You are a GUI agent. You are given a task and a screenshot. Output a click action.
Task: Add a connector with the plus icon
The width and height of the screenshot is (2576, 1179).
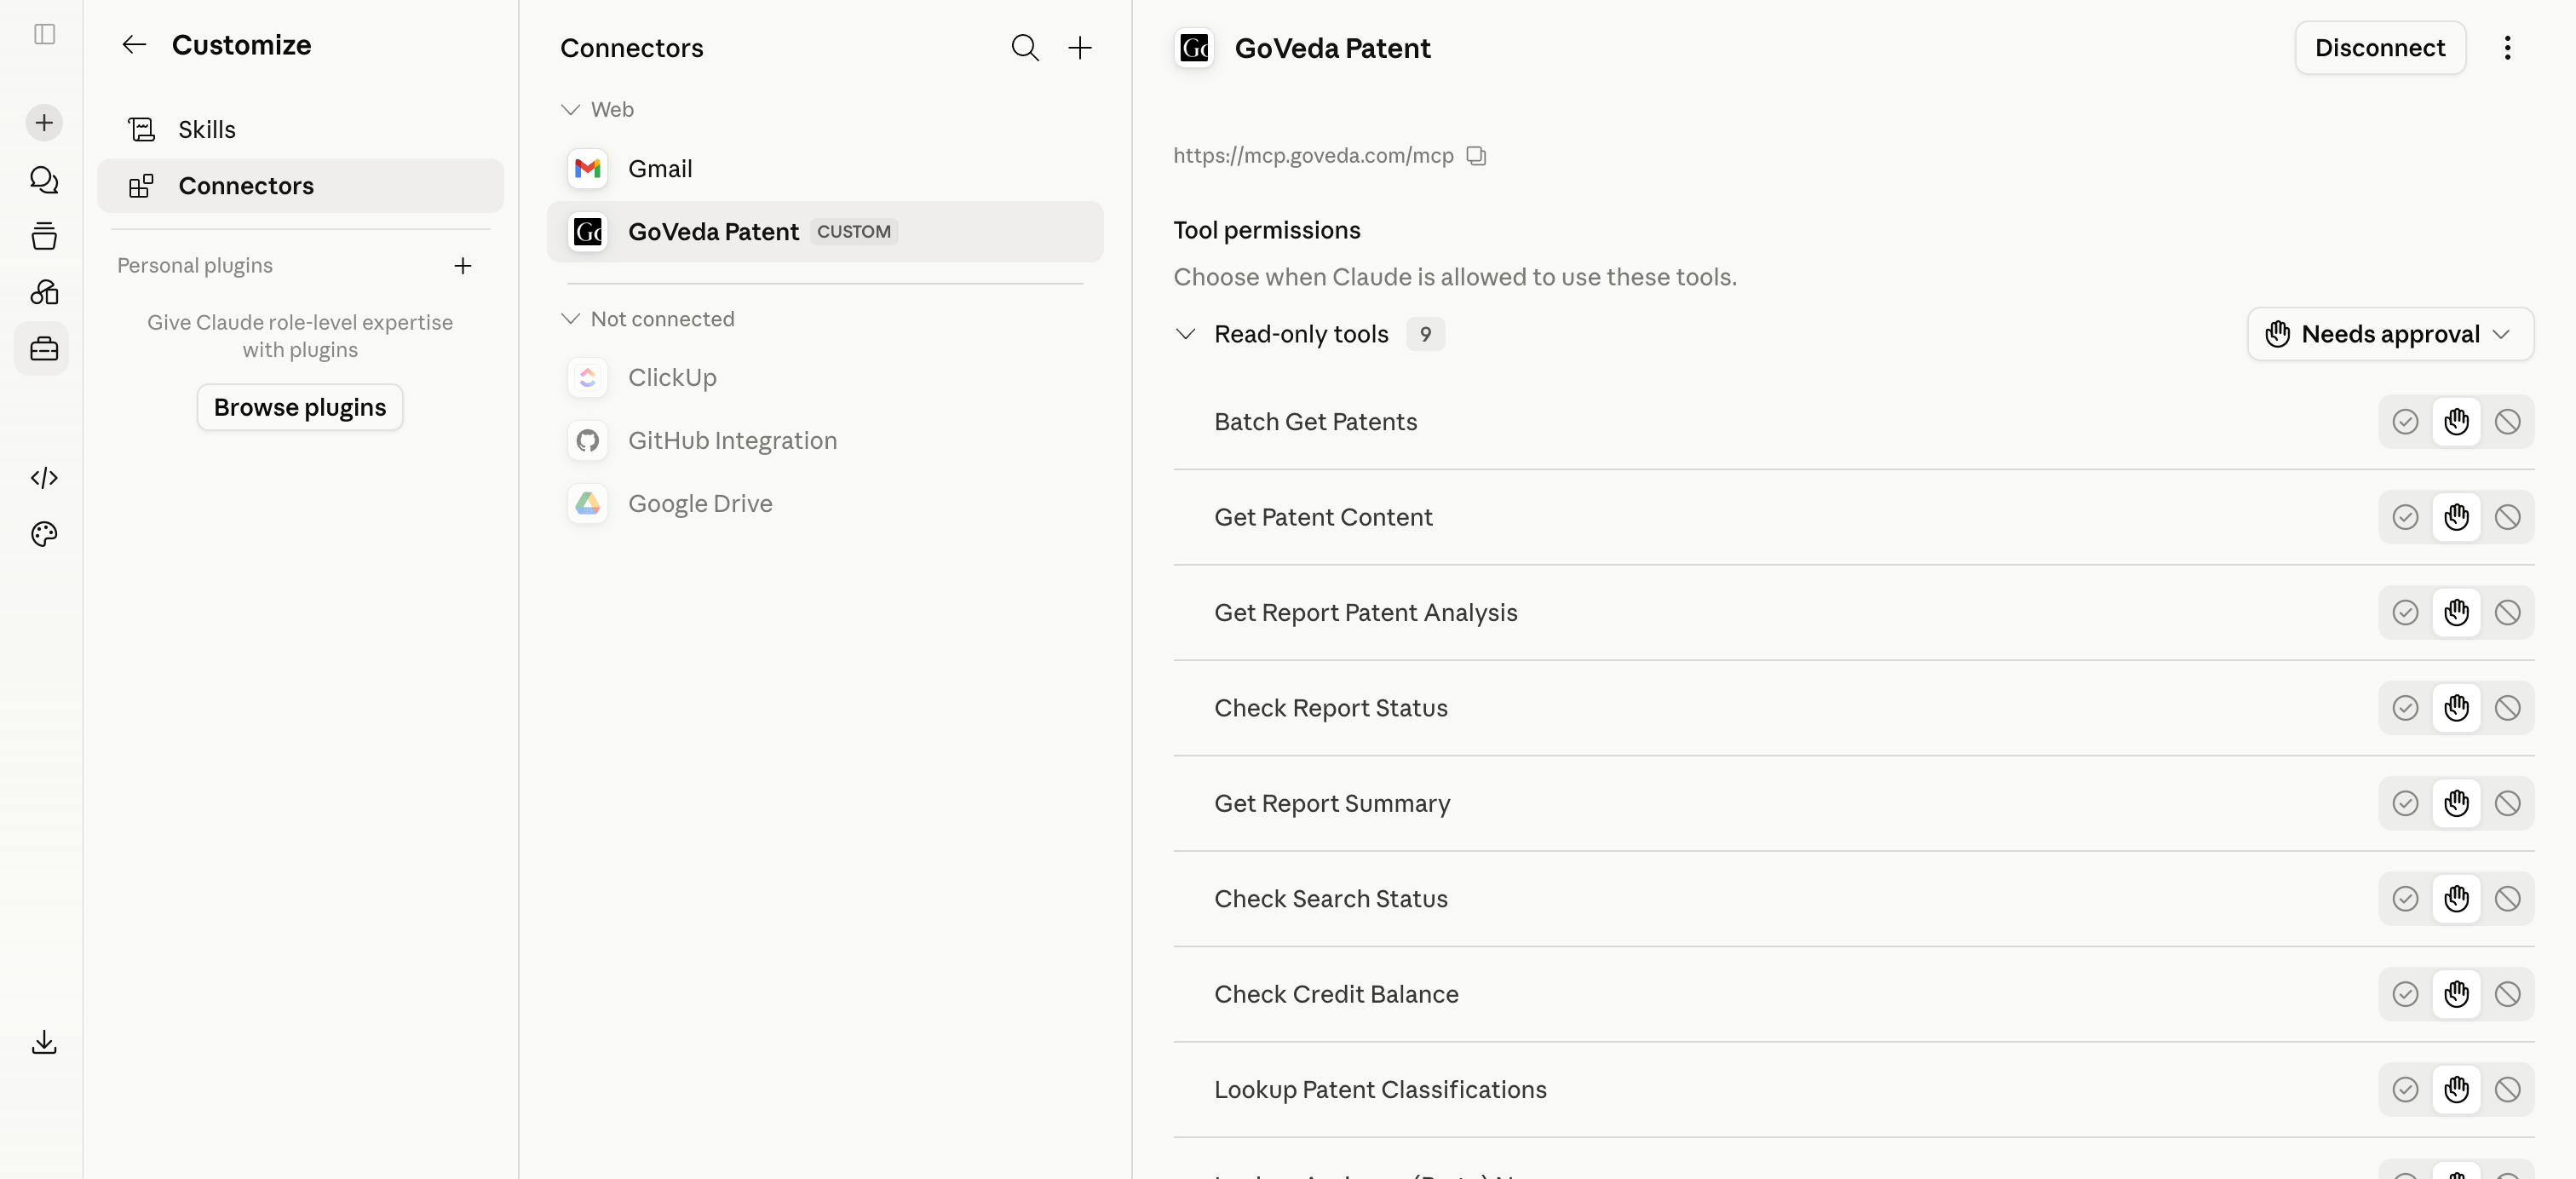pyautogui.click(x=1080, y=48)
